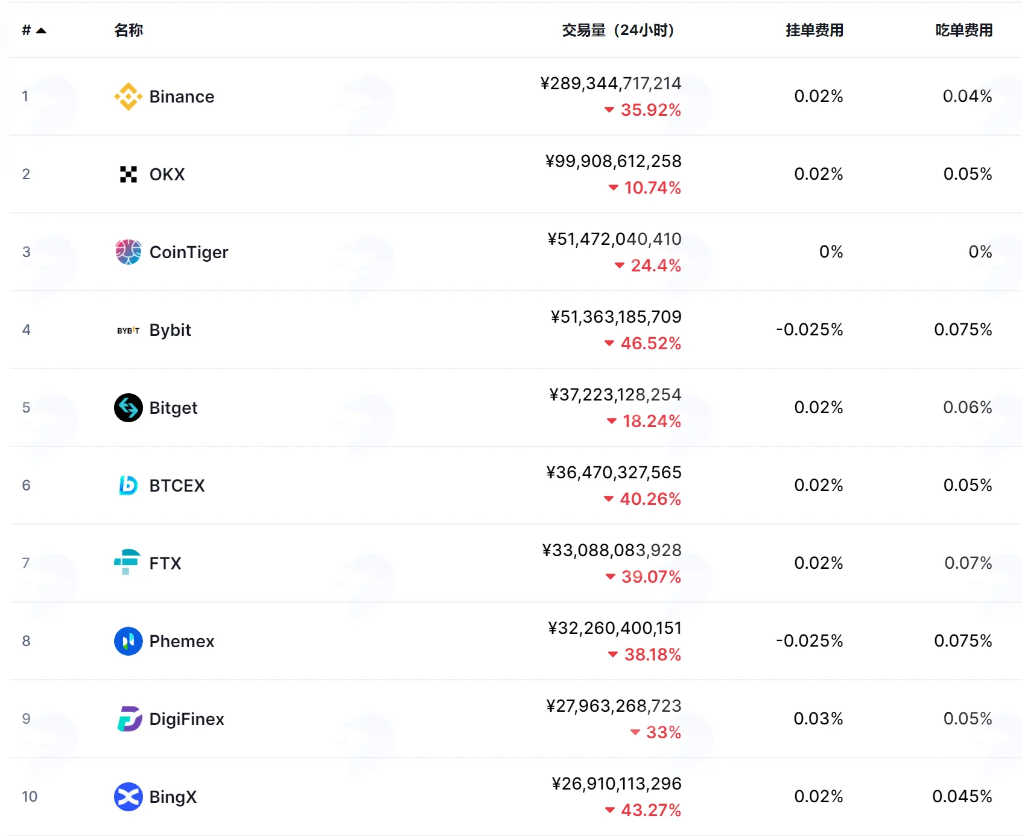
Task: Select Bybit maker fee -0.025% cell
Action: click(809, 330)
